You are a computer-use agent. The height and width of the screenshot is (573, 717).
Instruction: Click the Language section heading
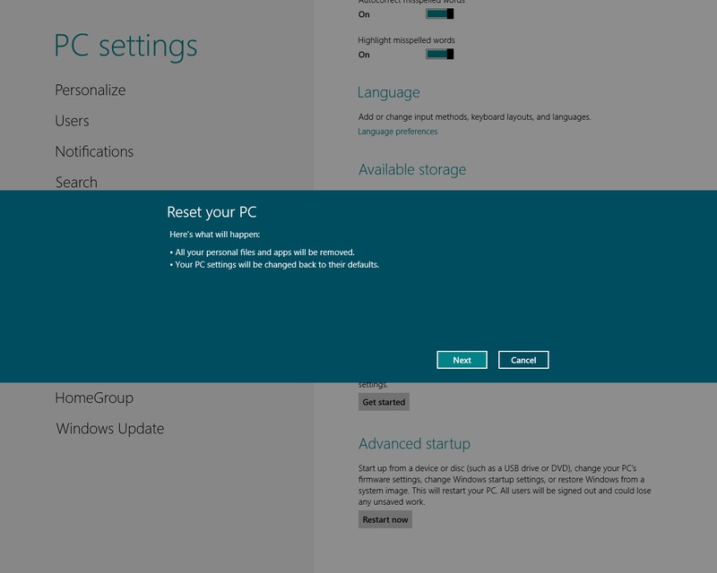click(388, 92)
